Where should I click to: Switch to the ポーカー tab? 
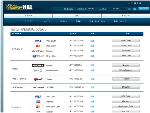[x=126, y=16]
